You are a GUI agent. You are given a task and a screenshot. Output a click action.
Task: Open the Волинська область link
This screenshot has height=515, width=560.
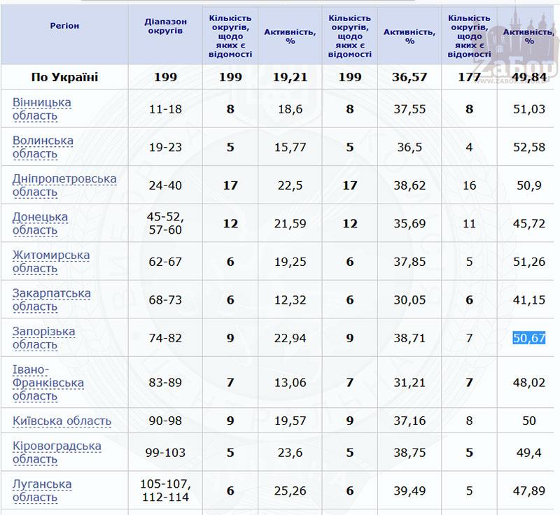point(43,148)
